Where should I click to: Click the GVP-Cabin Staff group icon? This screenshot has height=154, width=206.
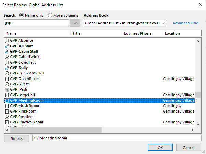click(x=7, y=51)
